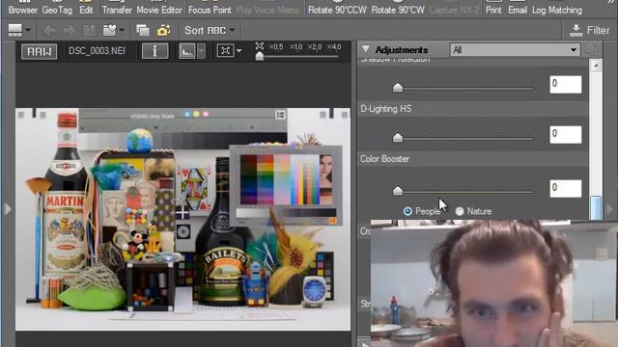
Task: Click the D-Lighting HS label
Action: click(386, 109)
